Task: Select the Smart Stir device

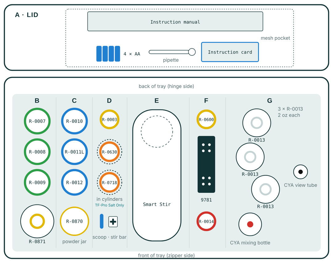Action: tap(157, 175)
